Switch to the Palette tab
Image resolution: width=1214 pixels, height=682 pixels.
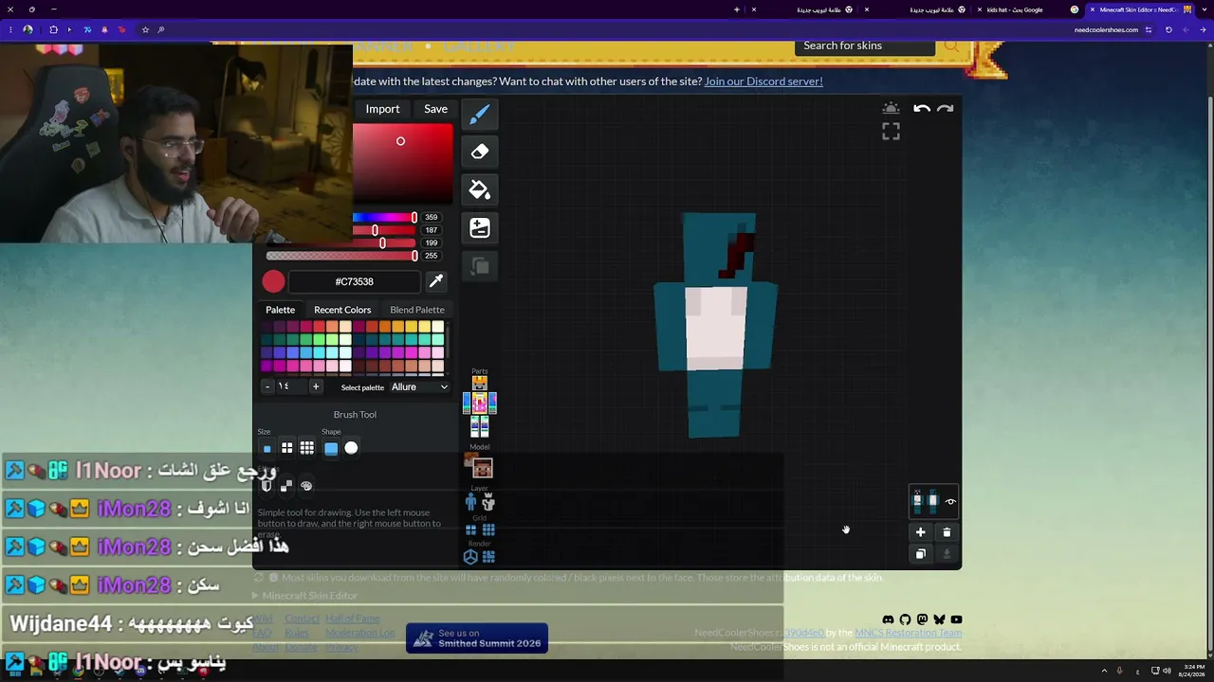280,310
